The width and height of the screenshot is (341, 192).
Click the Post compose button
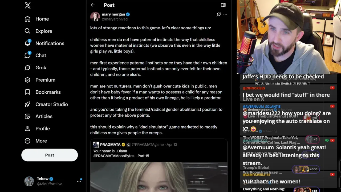50,155
